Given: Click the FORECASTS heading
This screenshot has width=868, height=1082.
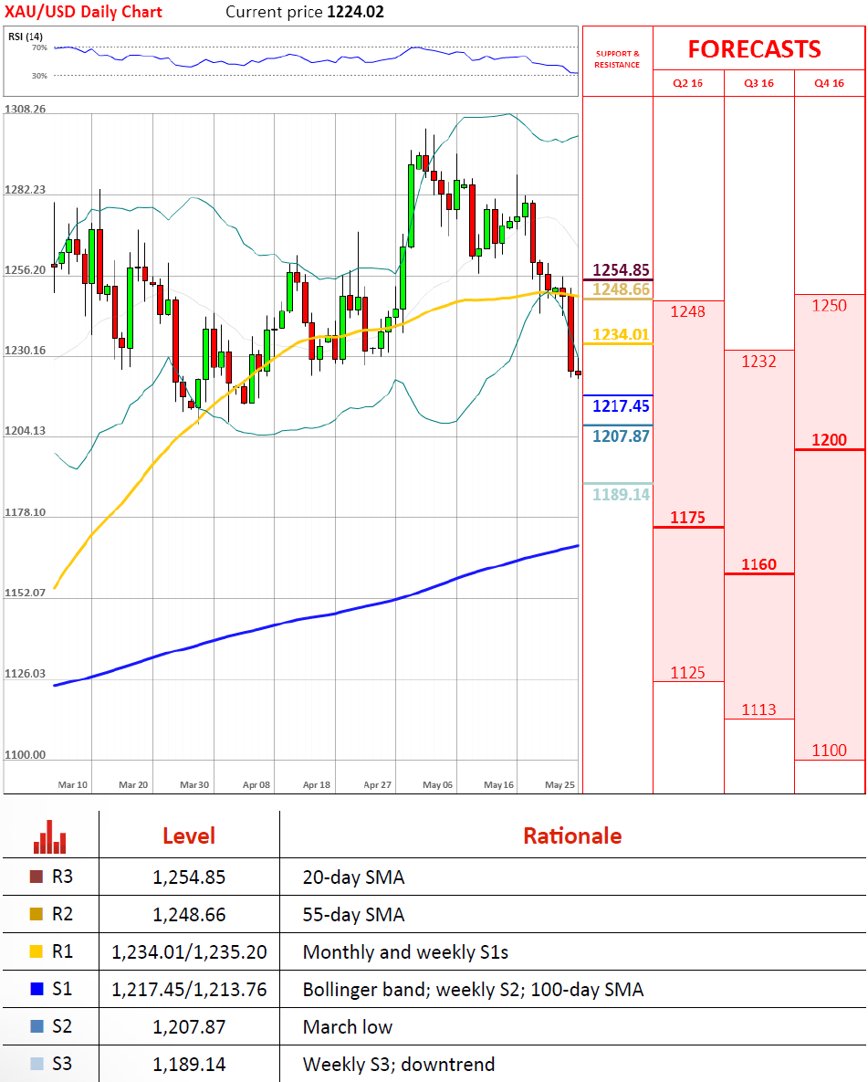Looking at the screenshot, I should (x=754, y=48).
